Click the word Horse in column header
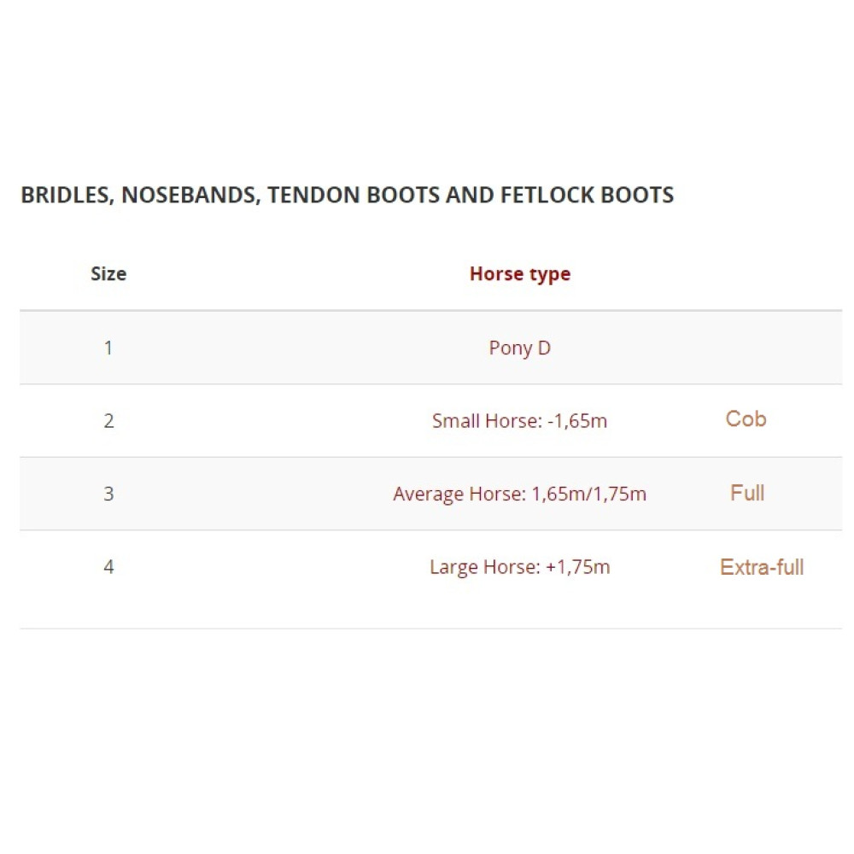The width and height of the screenshot is (854, 854). coord(496,273)
